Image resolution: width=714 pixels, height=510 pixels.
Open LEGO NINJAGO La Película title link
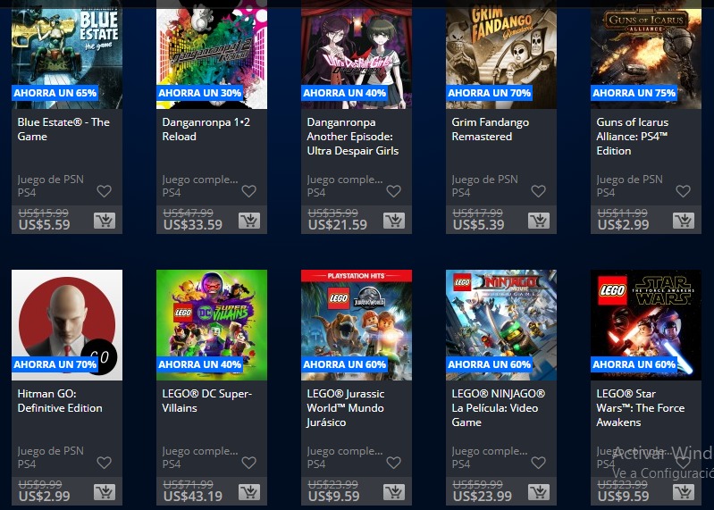498,407
